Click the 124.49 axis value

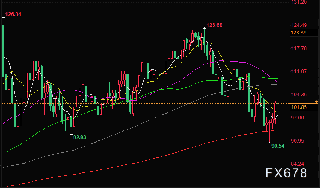299,25
